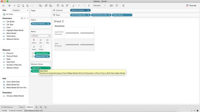Select the Highlight Make/Model dimension

pyautogui.click(x=15, y=30)
